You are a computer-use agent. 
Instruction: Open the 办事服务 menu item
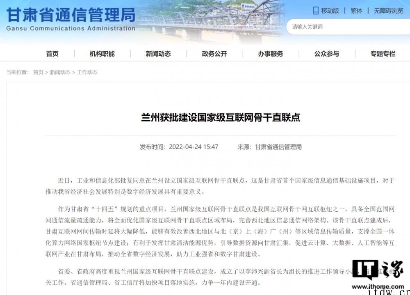point(271,54)
